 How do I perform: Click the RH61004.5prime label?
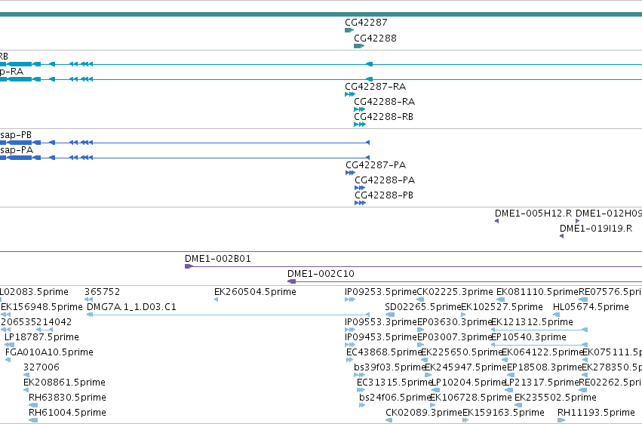(x=67, y=413)
